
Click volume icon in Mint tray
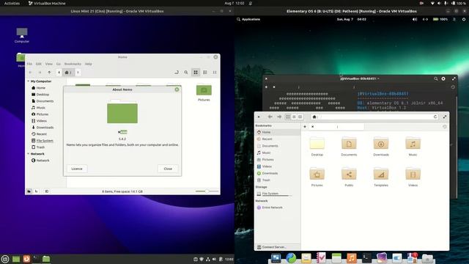click(x=214, y=259)
